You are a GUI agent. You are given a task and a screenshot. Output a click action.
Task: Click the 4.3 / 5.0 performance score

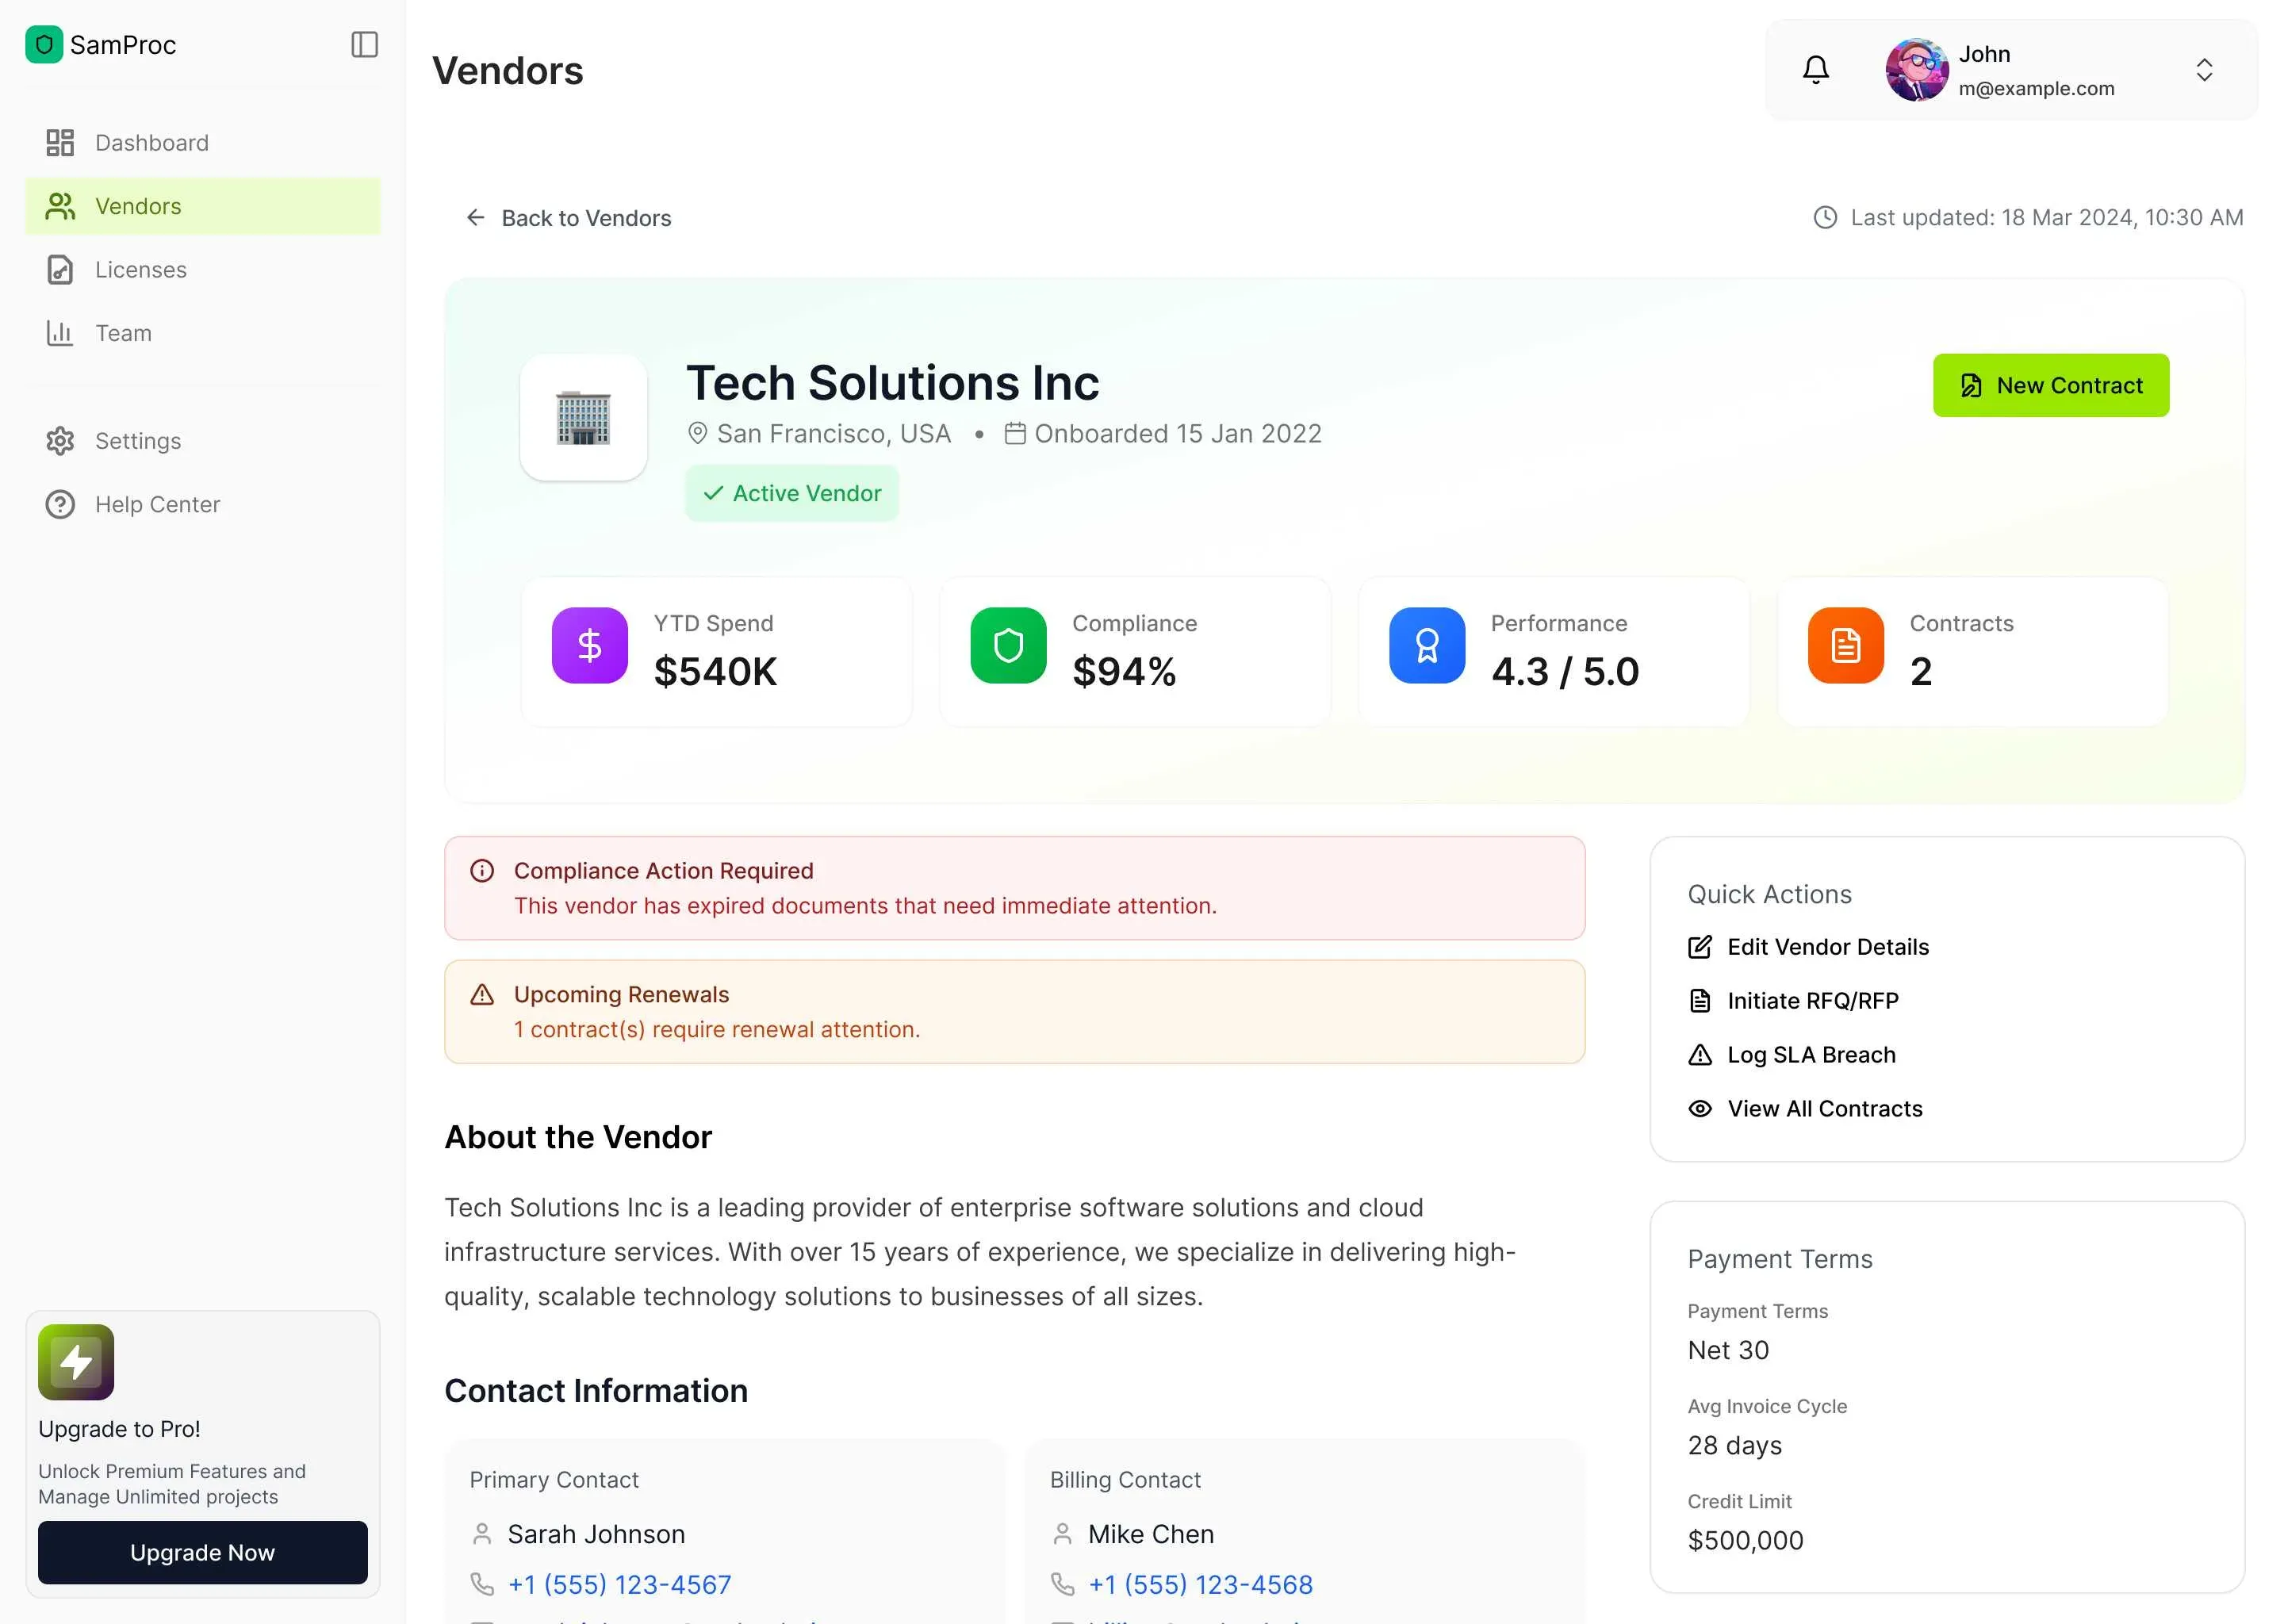point(1565,671)
